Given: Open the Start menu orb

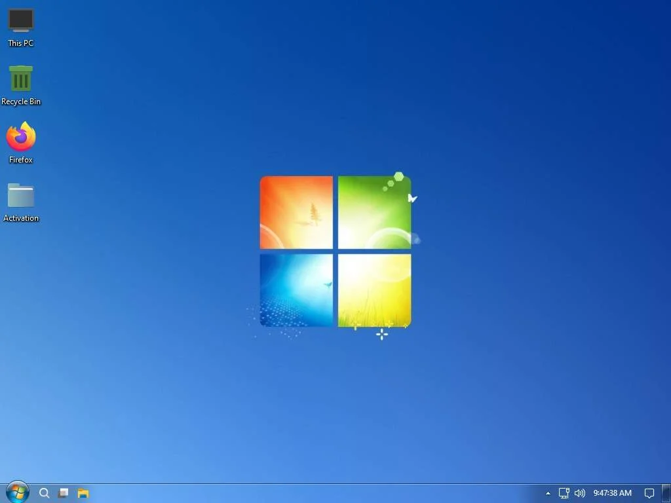Looking at the screenshot, I should coord(18,493).
